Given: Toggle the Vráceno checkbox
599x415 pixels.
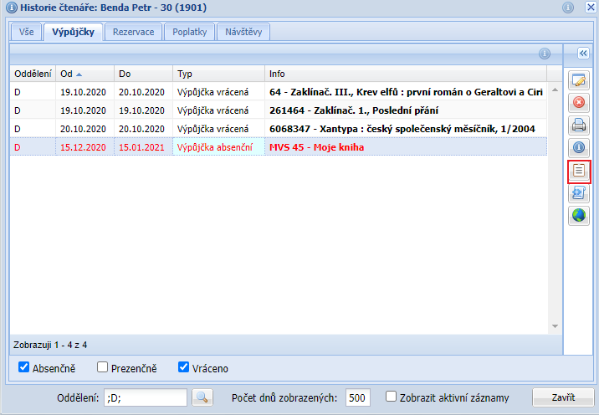Looking at the screenshot, I should coord(184,367).
